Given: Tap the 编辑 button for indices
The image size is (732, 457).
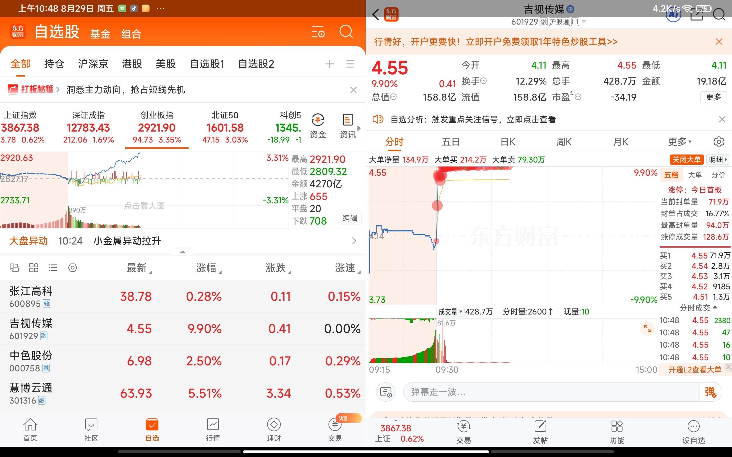Looking at the screenshot, I should pyautogui.click(x=350, y=218).
